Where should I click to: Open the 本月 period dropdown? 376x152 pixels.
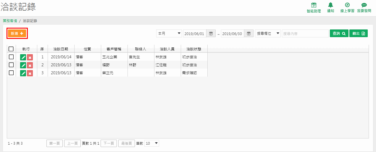169,34
